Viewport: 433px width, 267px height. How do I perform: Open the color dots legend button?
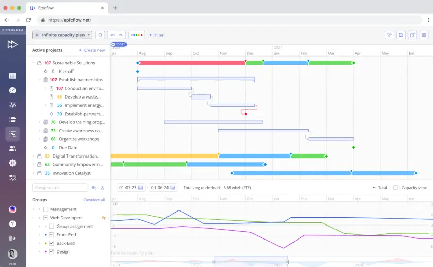[x=136, y=35]
